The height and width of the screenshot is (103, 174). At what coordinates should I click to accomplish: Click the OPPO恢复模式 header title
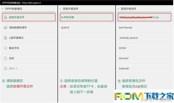coord(13,9)
